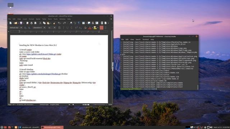The height and width of the screenshot is (129, 230).
Task: Click the clock date in panel
Action: tap(221, 128)
